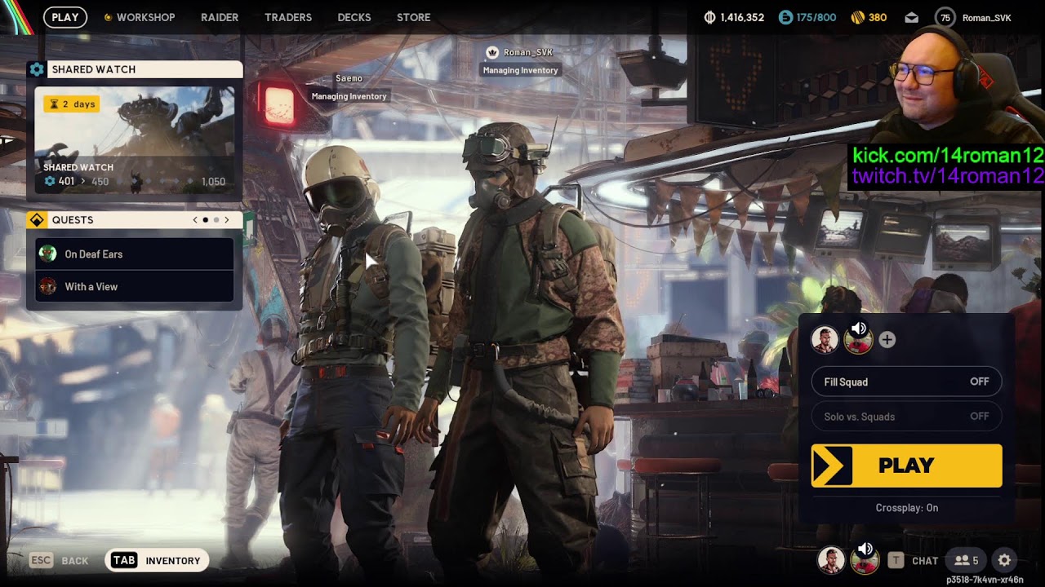
Task: Click the level 75 badge
Action: coord(945,17)
